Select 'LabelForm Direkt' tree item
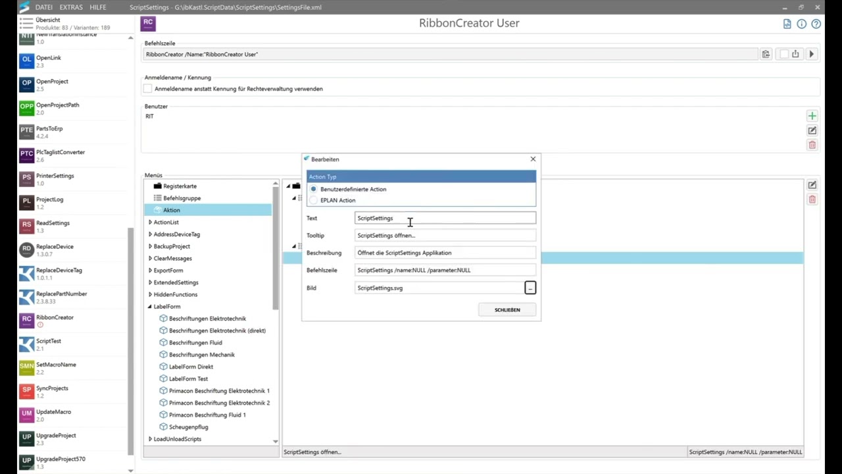The width and height of the screenshot is (842, 474). [191, 367]
